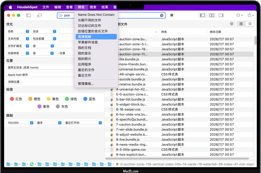The height and width of the screenshot is (173, 261).
Task: Choose 管理模板... menu entry
Action: [x=86, y=83]
